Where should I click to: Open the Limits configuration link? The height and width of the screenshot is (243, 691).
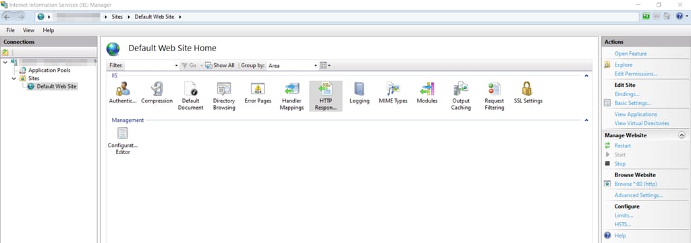tap(624, 215)
